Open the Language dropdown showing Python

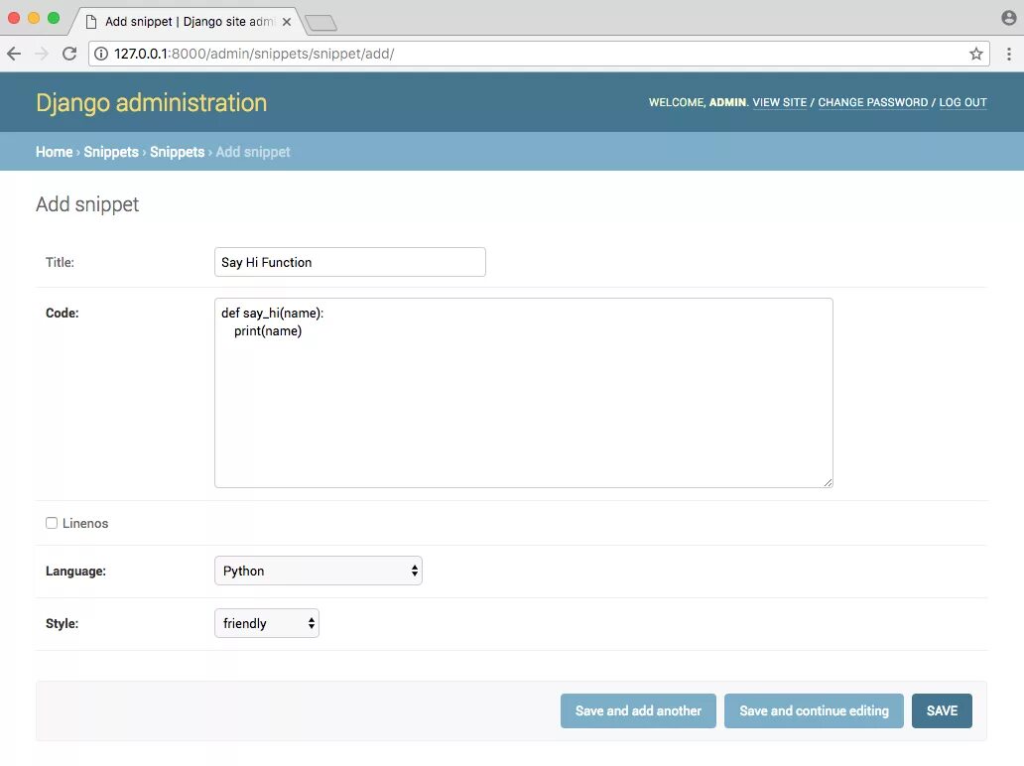click(319, 571)
